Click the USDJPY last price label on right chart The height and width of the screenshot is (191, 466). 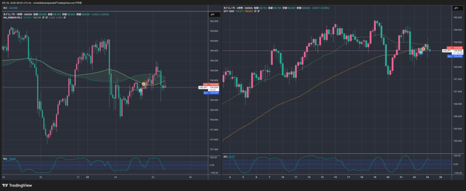point(448,51)
